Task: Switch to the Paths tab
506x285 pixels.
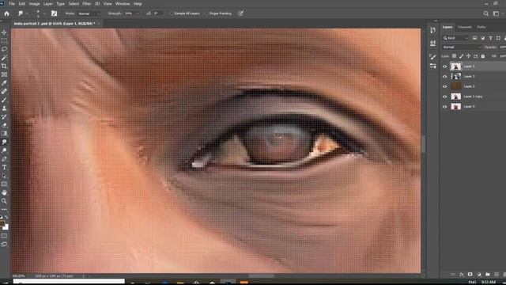Action: [x=481, y=27]
